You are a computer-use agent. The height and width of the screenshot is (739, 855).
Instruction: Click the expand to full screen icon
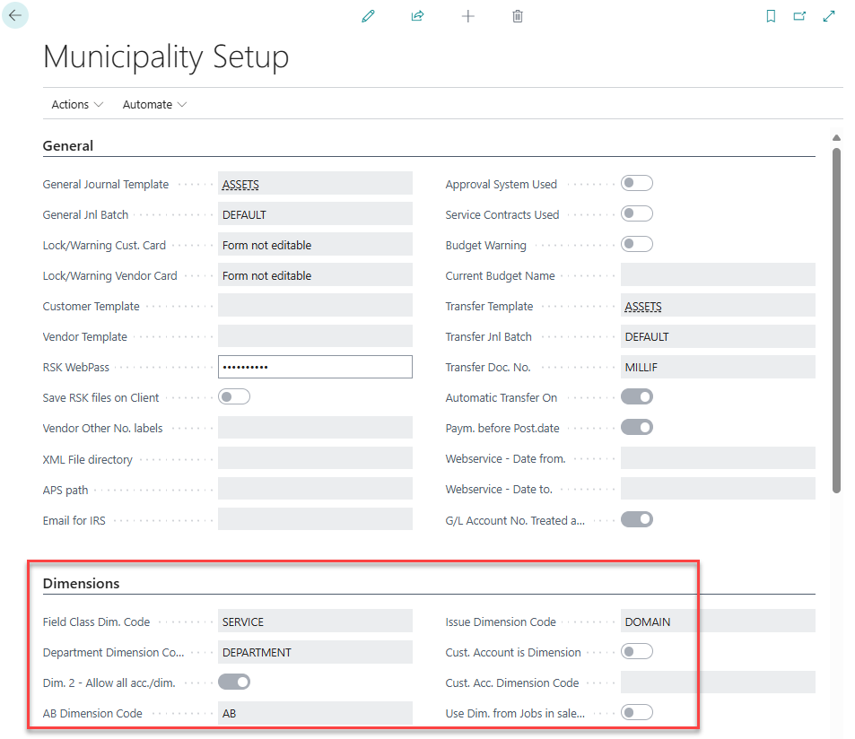[x=829, y=16]
